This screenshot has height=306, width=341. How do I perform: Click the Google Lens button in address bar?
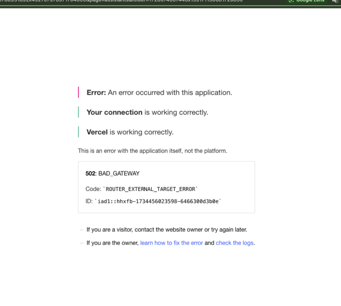306,1
